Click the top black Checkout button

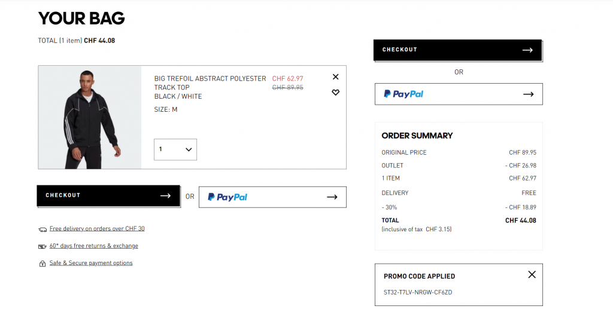(x=457, y=50)
